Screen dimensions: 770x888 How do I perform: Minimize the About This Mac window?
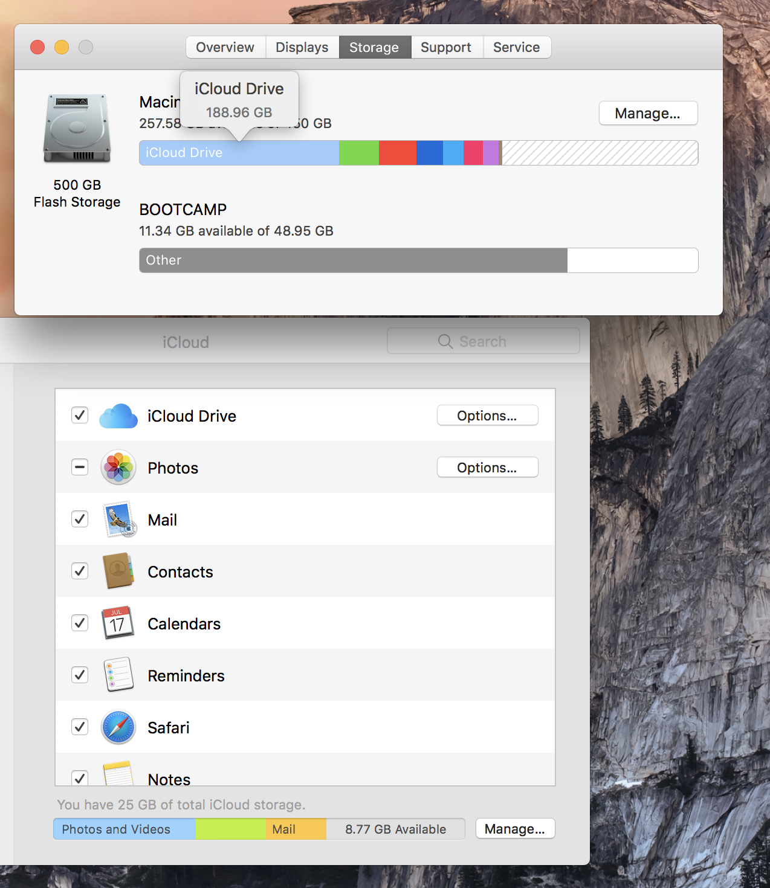click(62, 47)
